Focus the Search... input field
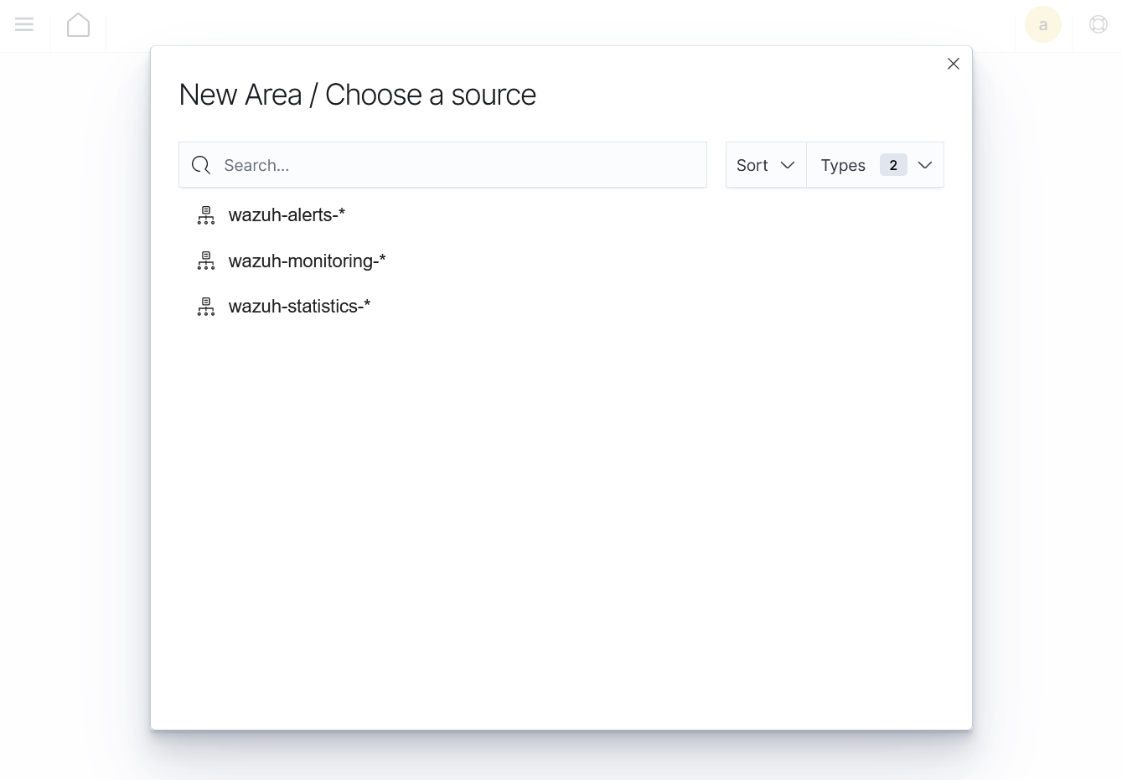 click(442, 165)
